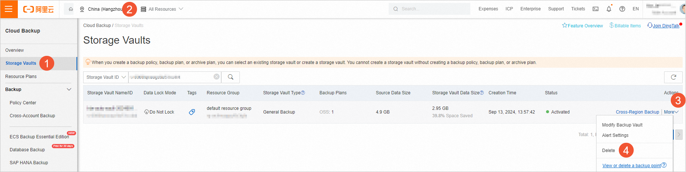
Task: Click the tag icon in vault row
Action: click(192, 112)
